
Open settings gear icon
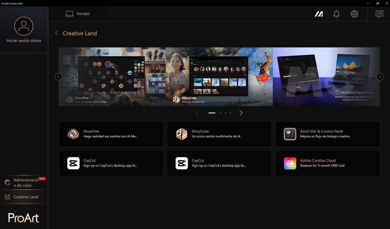pos(354,14)
